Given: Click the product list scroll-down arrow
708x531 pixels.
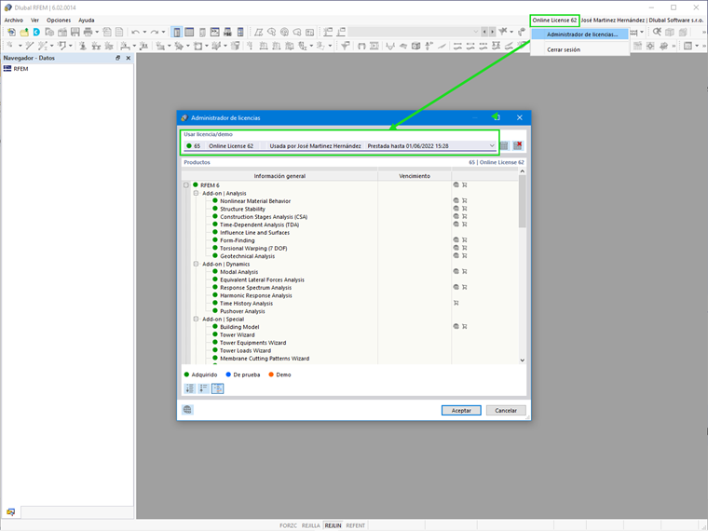Looking at the screenshot, I should (523, 361).
